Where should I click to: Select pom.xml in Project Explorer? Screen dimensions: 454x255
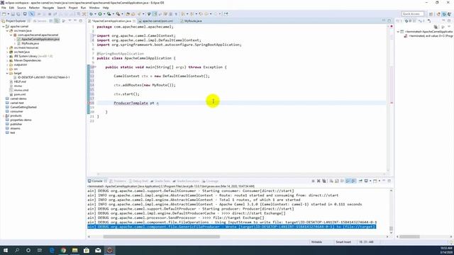coord(20,94)
